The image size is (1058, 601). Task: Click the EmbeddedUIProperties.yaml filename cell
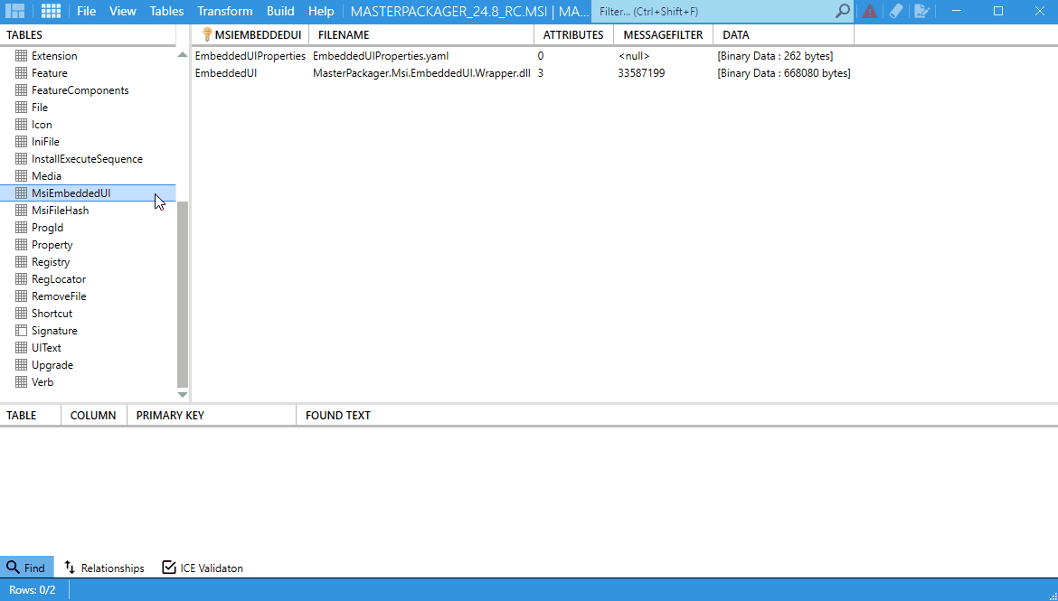pyautogui.click(x=381, y=56)
